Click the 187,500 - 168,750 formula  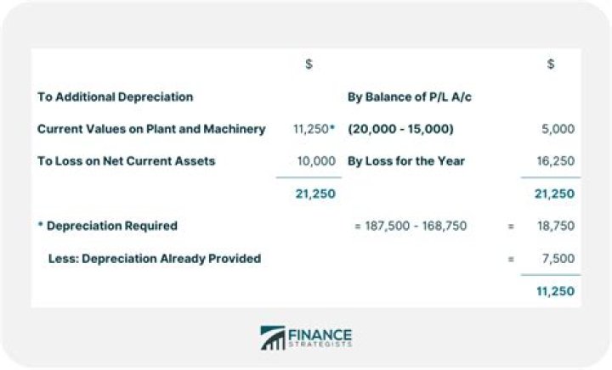(x=411, y=226)
